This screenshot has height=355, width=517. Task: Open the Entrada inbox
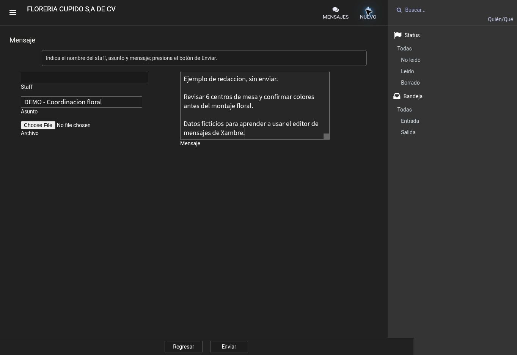[410, 121]
